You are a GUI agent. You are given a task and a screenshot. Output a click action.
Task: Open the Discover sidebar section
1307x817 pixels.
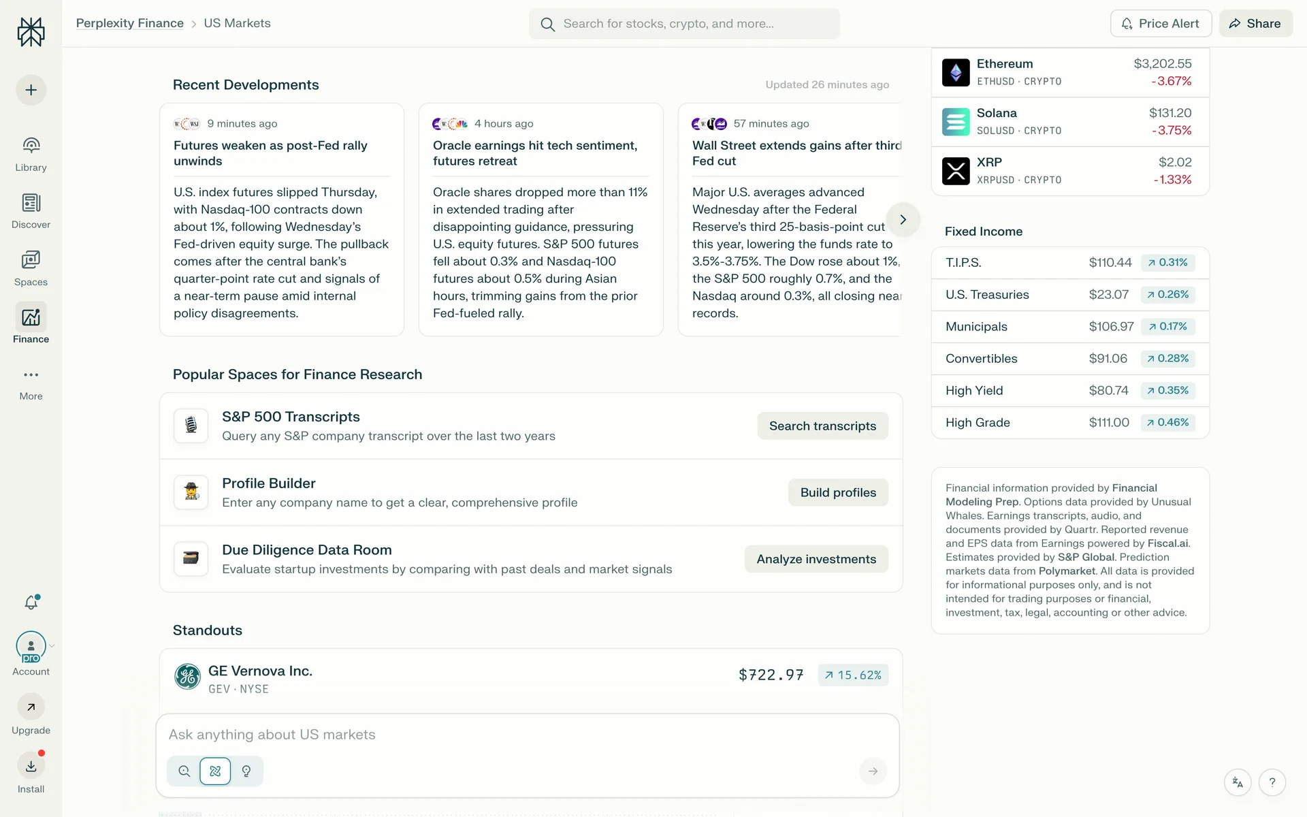click(x=31, y=211)
